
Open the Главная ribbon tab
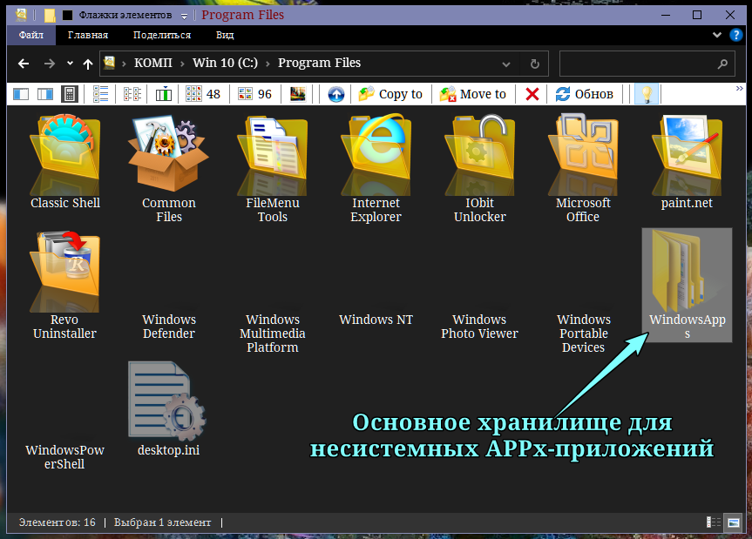[88, 35]
